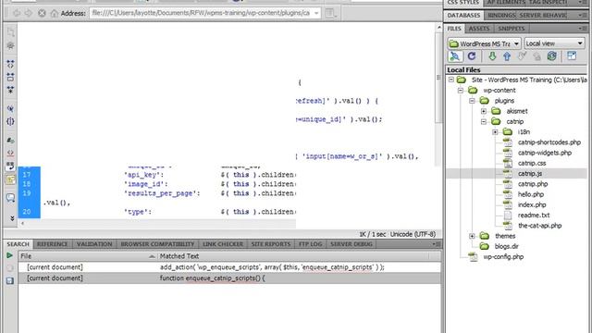Click the Collapse Full Tag icon
This screenshot has height=333, width=592.
10,64
